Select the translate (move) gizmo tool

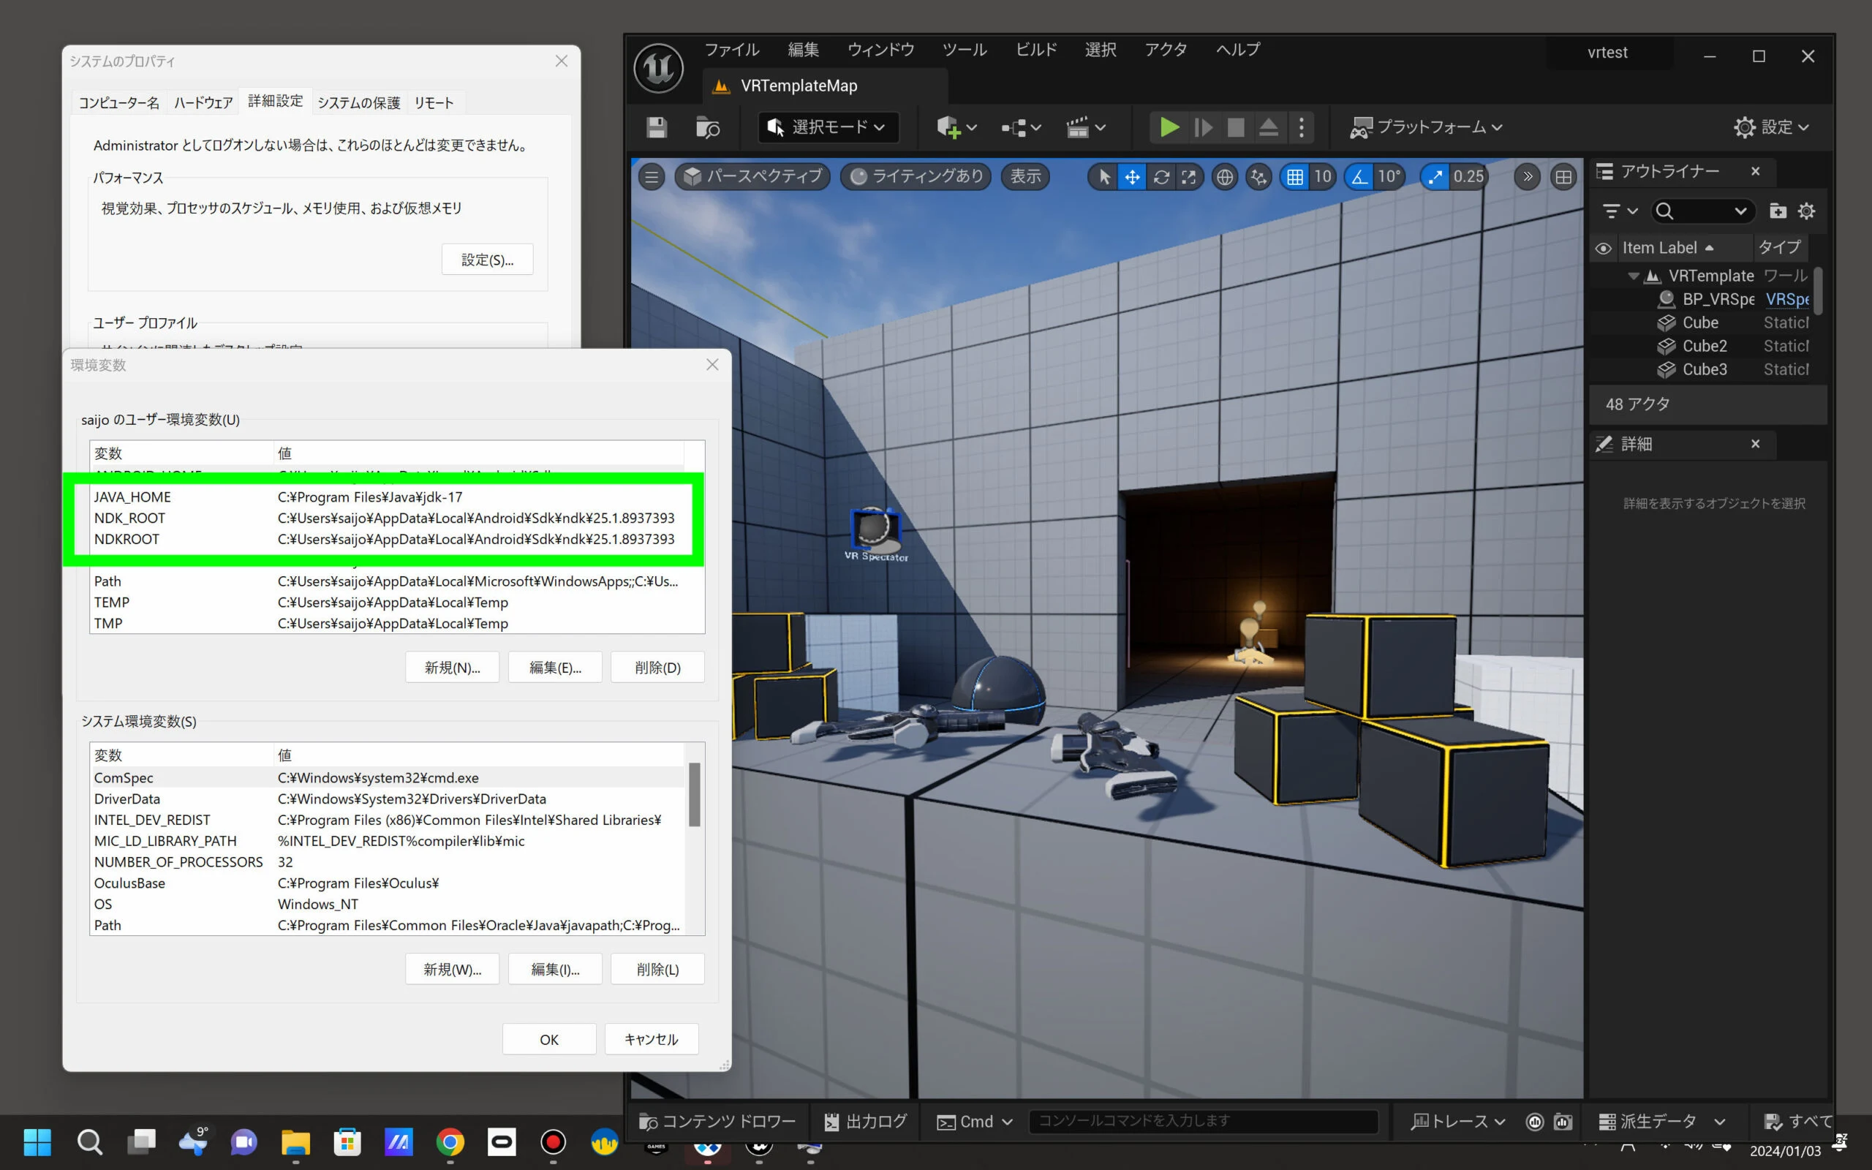pos(1132,177)
